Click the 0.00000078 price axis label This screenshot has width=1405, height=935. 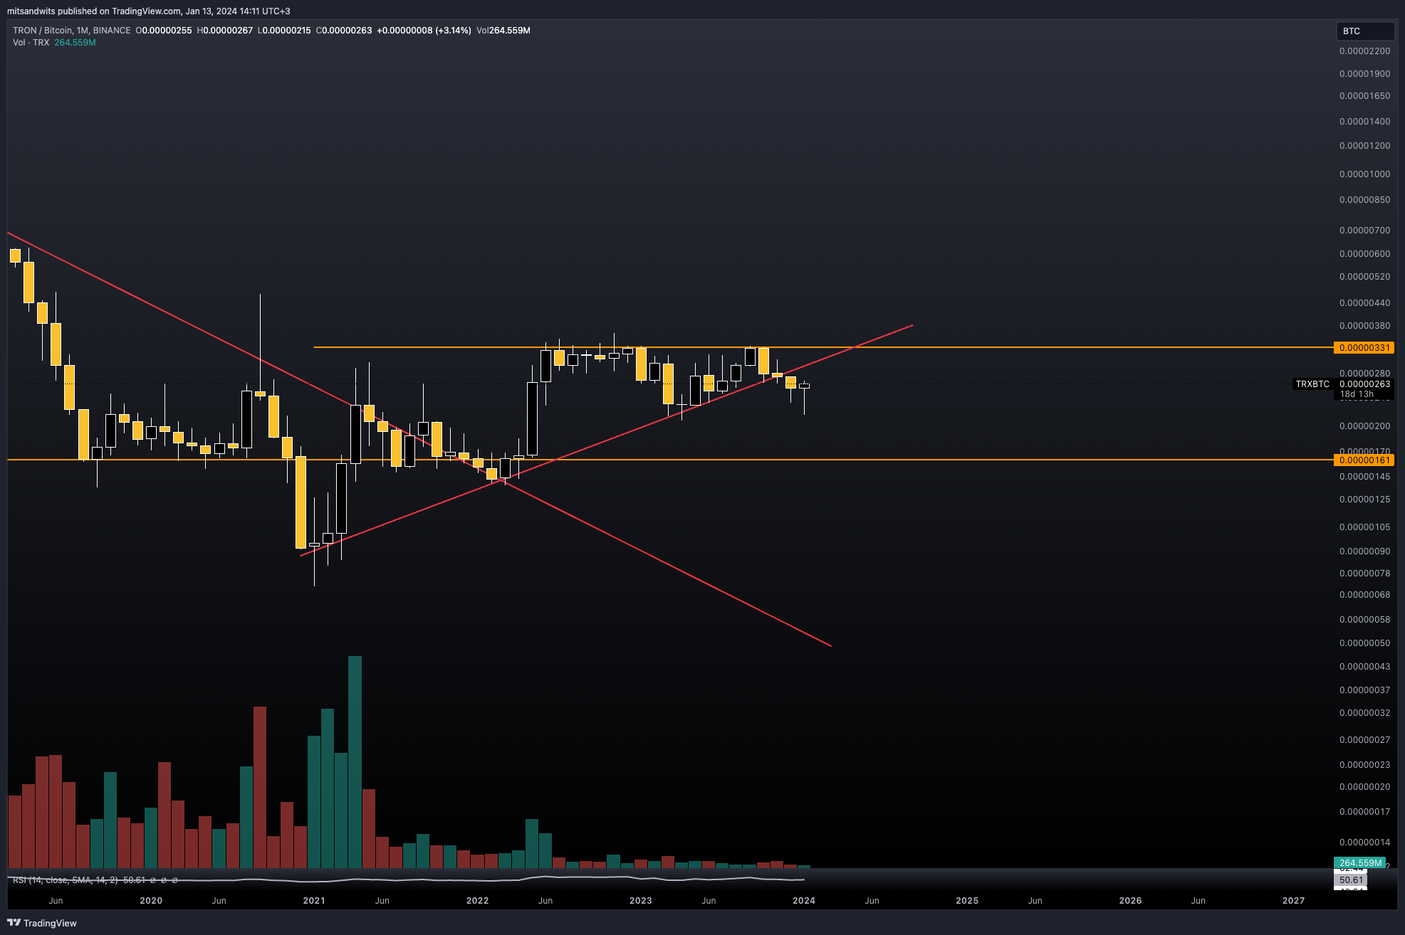click(x=1364, y=574)
